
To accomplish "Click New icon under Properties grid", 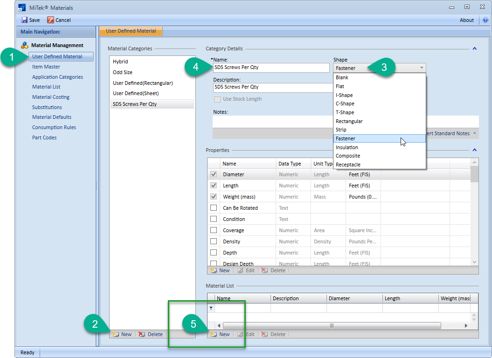I will [x=214, y=270].
